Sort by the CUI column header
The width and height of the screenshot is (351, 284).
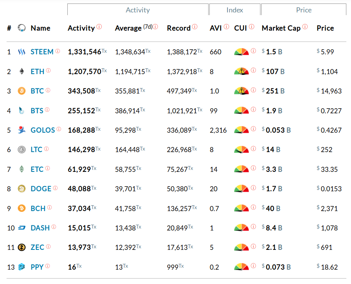pyautogui.click(x=240, y=28)
